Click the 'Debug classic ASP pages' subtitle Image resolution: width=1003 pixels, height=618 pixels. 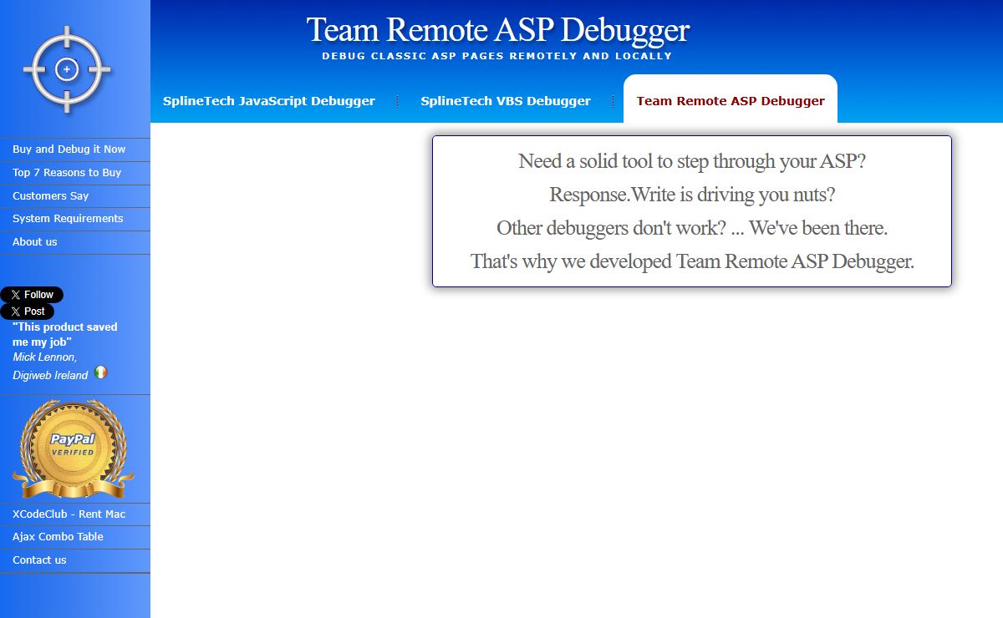(x=496, y=56)
